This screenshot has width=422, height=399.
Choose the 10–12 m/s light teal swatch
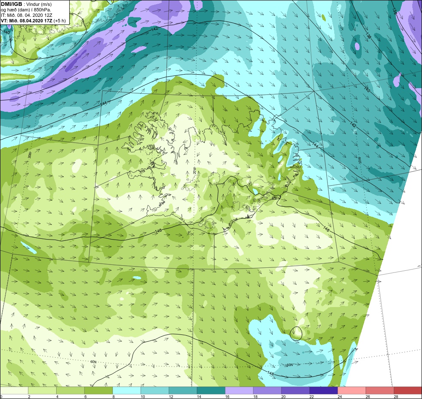coord(155,391)
